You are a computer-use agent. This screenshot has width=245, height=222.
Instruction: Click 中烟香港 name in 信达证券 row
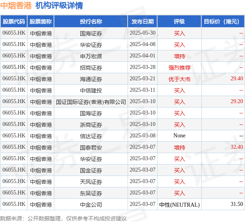pyautogui.click(x=41, y=136)
